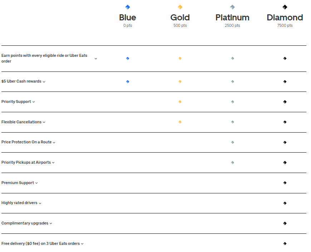Open 'Complimentary upgrades' label
Image resolution: width=311 pixels, height=252 pixels.
[25, 223]
